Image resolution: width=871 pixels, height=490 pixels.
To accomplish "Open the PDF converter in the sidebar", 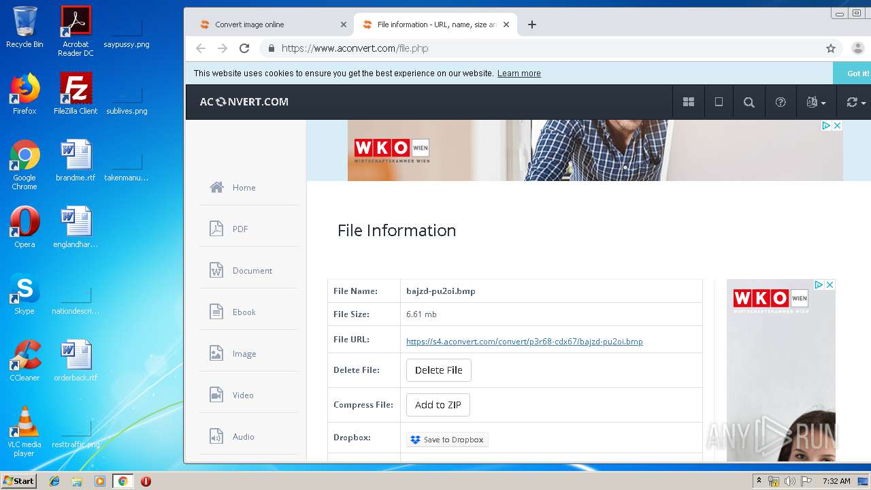I will pyautogui.click(x=240, y=229).
